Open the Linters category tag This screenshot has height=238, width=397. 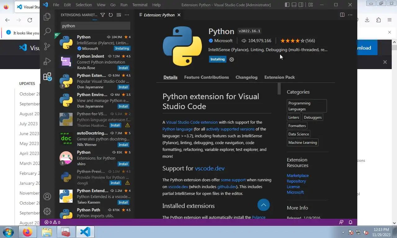click(x=294, y=117)
